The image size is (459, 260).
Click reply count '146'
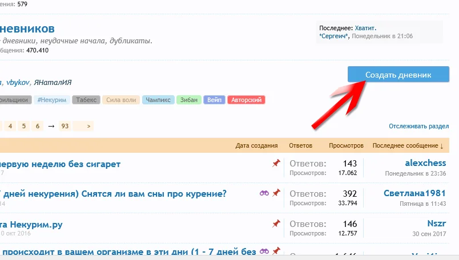click(350, 224)
